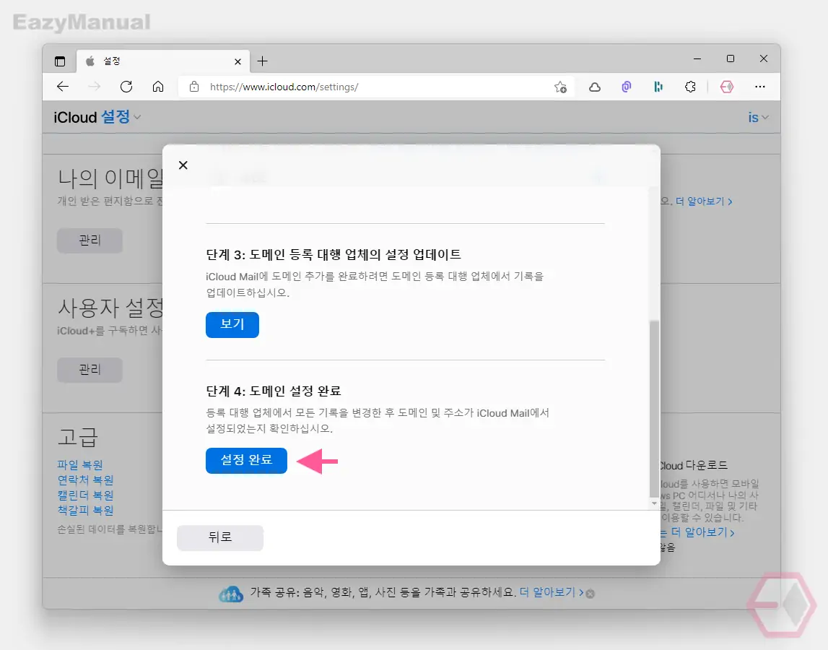Open the tab actions menu icon
Screen dimensions: 828x650
(60, 61)
